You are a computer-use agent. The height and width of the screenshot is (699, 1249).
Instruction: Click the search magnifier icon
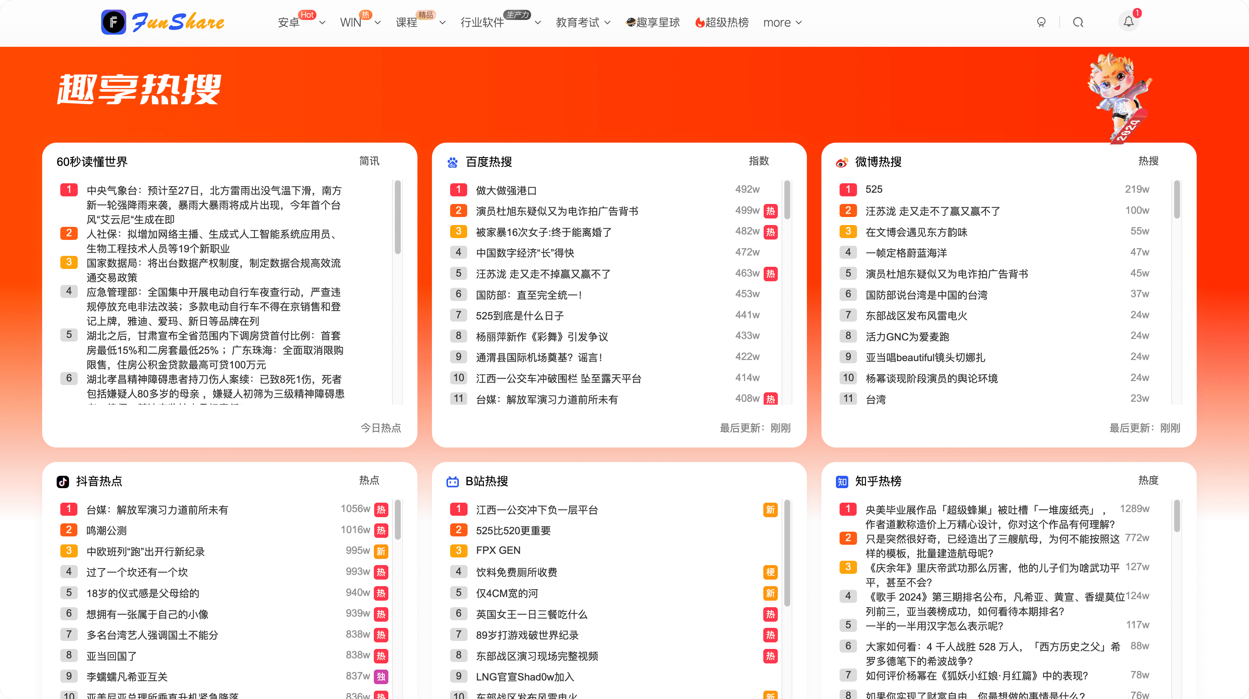1078,22
